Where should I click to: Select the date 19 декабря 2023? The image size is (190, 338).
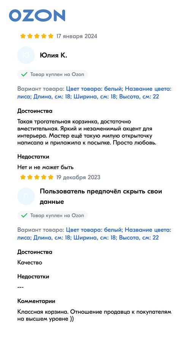tap(78, 177)
